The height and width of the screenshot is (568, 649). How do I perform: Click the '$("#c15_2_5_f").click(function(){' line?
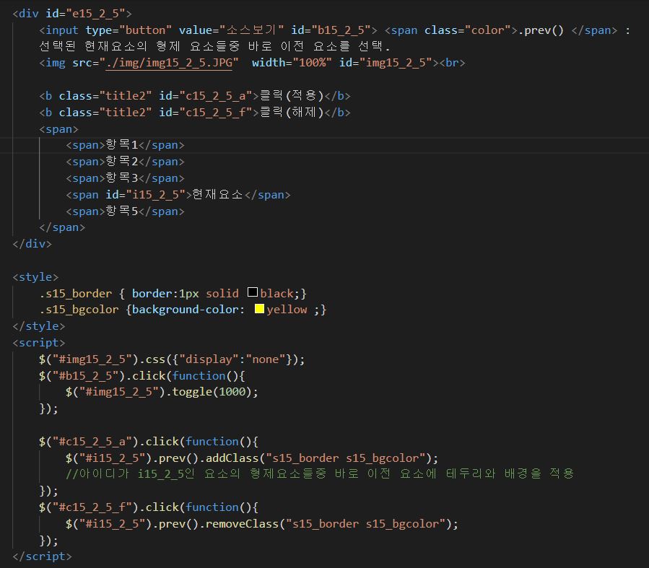click(149, 507)
